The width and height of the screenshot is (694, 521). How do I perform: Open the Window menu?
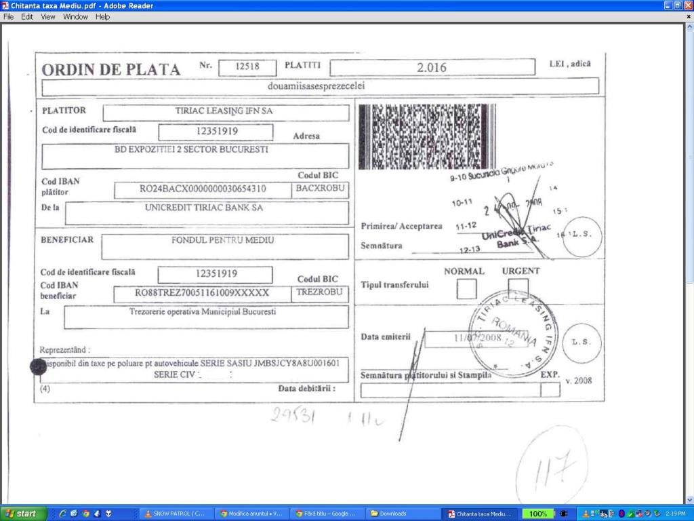coord(75,17)
